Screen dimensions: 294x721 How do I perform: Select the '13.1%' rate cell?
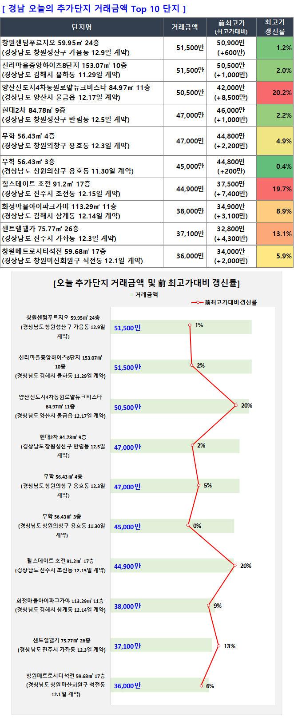point(274,234)
